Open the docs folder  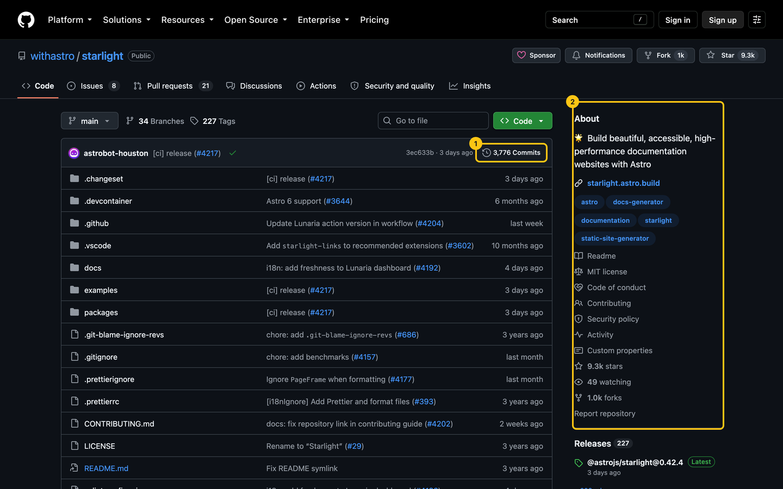click(93, 268)
